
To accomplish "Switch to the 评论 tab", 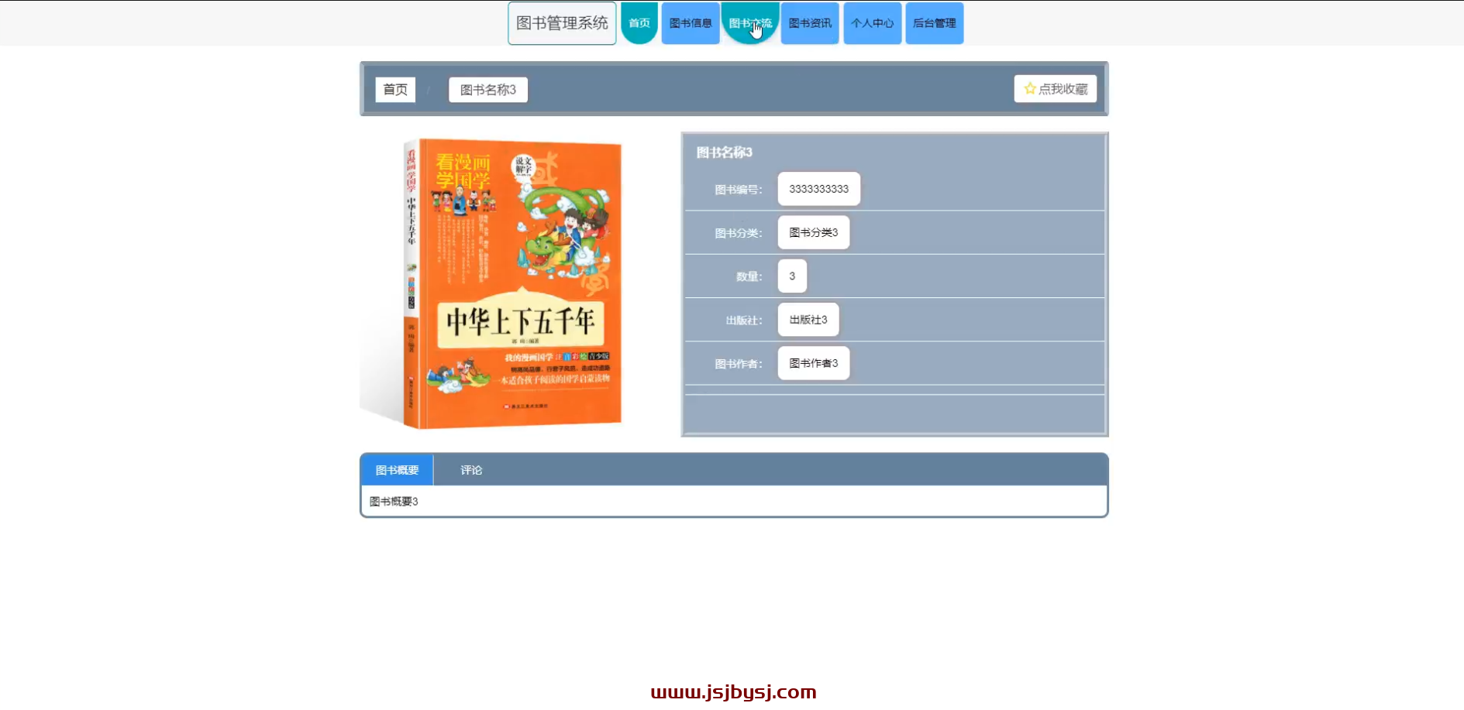I will pos(471,470).
